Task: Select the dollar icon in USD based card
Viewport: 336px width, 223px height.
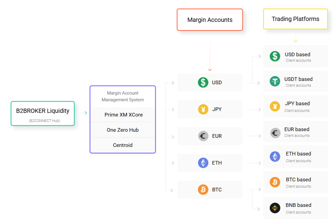Action: pyautogui.click(x=275, y=56)
